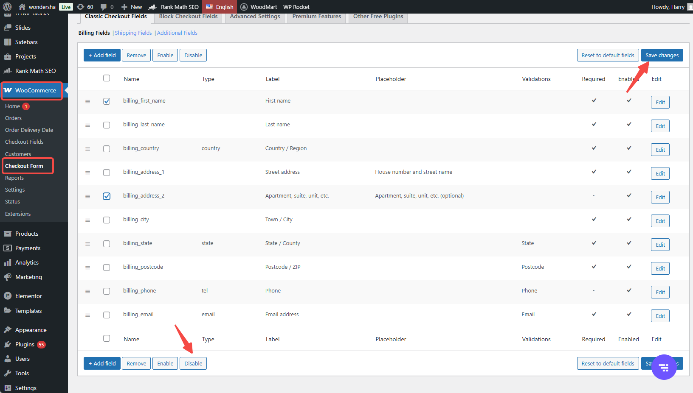Open the Shipping Fields link

point(133,33)
